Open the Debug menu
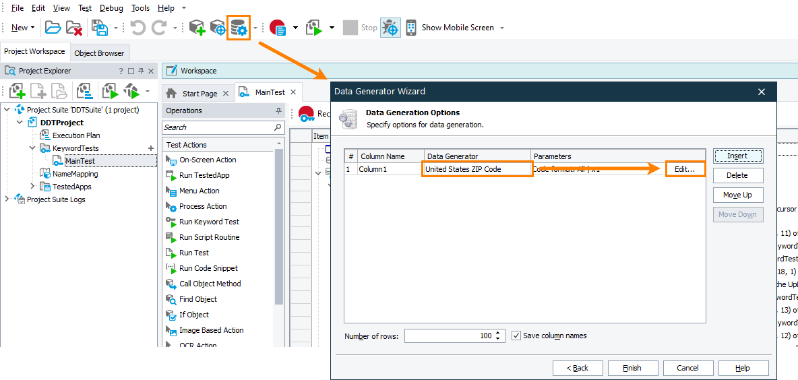 coord(111,8)
